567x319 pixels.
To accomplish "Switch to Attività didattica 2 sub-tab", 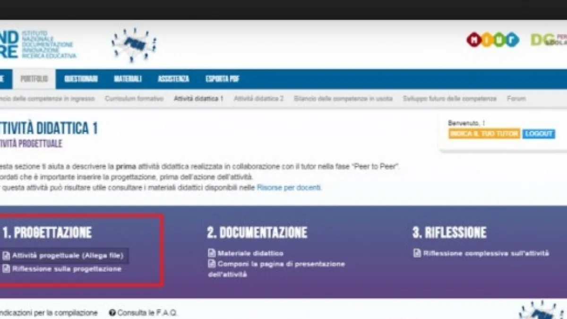I will point(258,99).
